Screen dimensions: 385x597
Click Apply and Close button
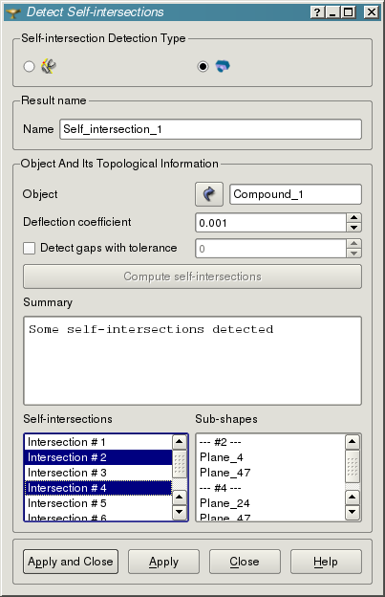point(71,562)
